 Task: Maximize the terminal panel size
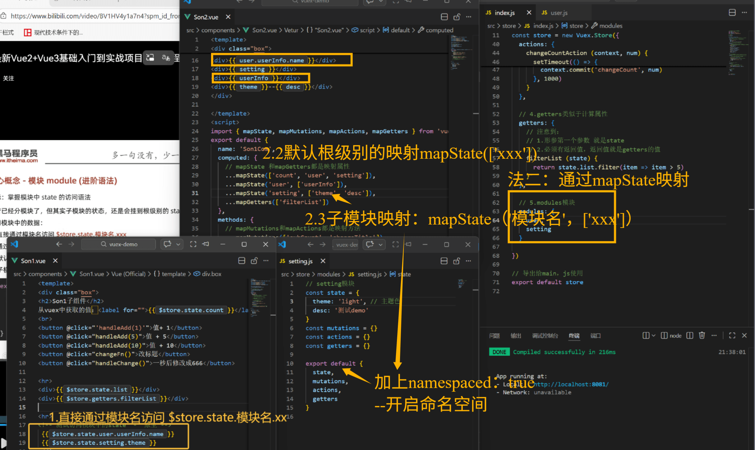[x=732, y=335]
